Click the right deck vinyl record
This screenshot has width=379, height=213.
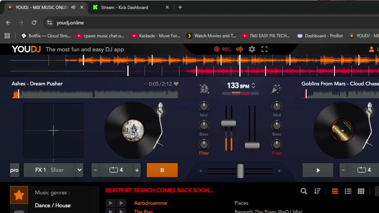pyautogui.click(x=342, y=130)
